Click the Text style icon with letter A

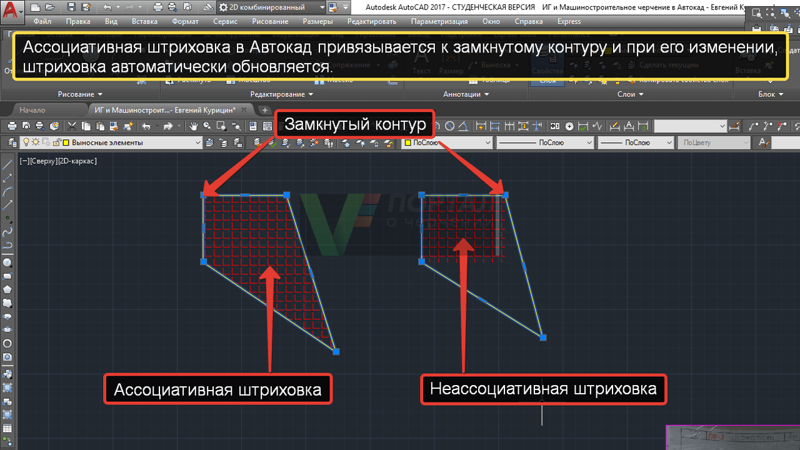tap(764, 142)
